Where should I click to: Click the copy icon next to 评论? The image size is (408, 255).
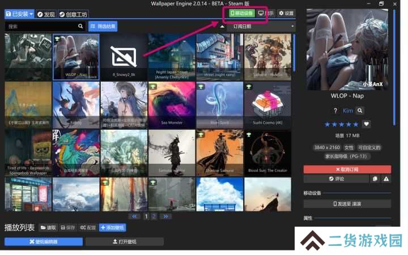tap(375, 178)
